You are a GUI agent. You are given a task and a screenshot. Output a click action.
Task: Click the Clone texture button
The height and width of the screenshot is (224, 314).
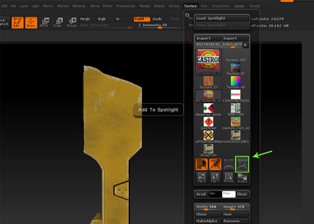208,214
